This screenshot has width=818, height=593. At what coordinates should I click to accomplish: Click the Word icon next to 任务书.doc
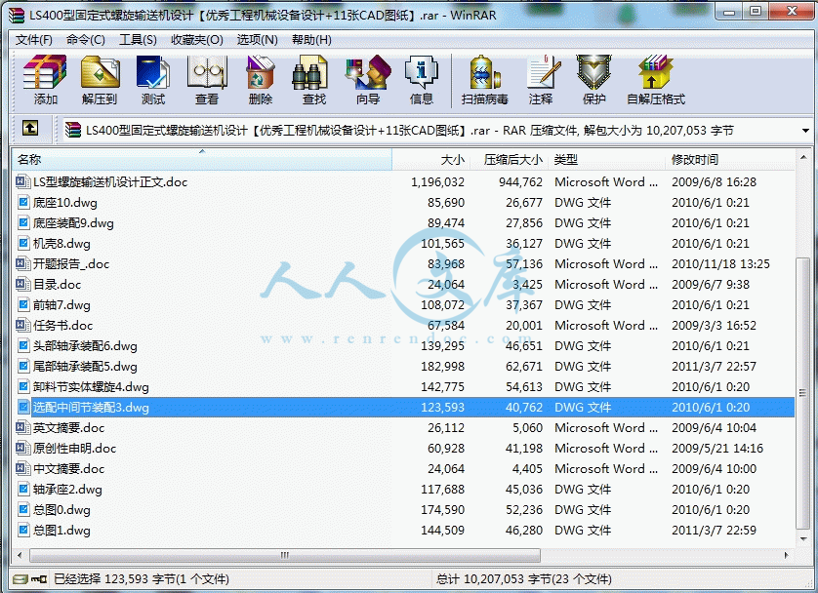(x=22, y=325)
